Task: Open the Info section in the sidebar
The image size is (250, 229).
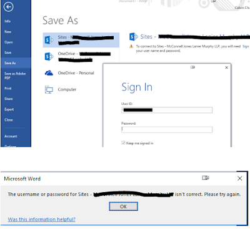Action: coord(7,21)
